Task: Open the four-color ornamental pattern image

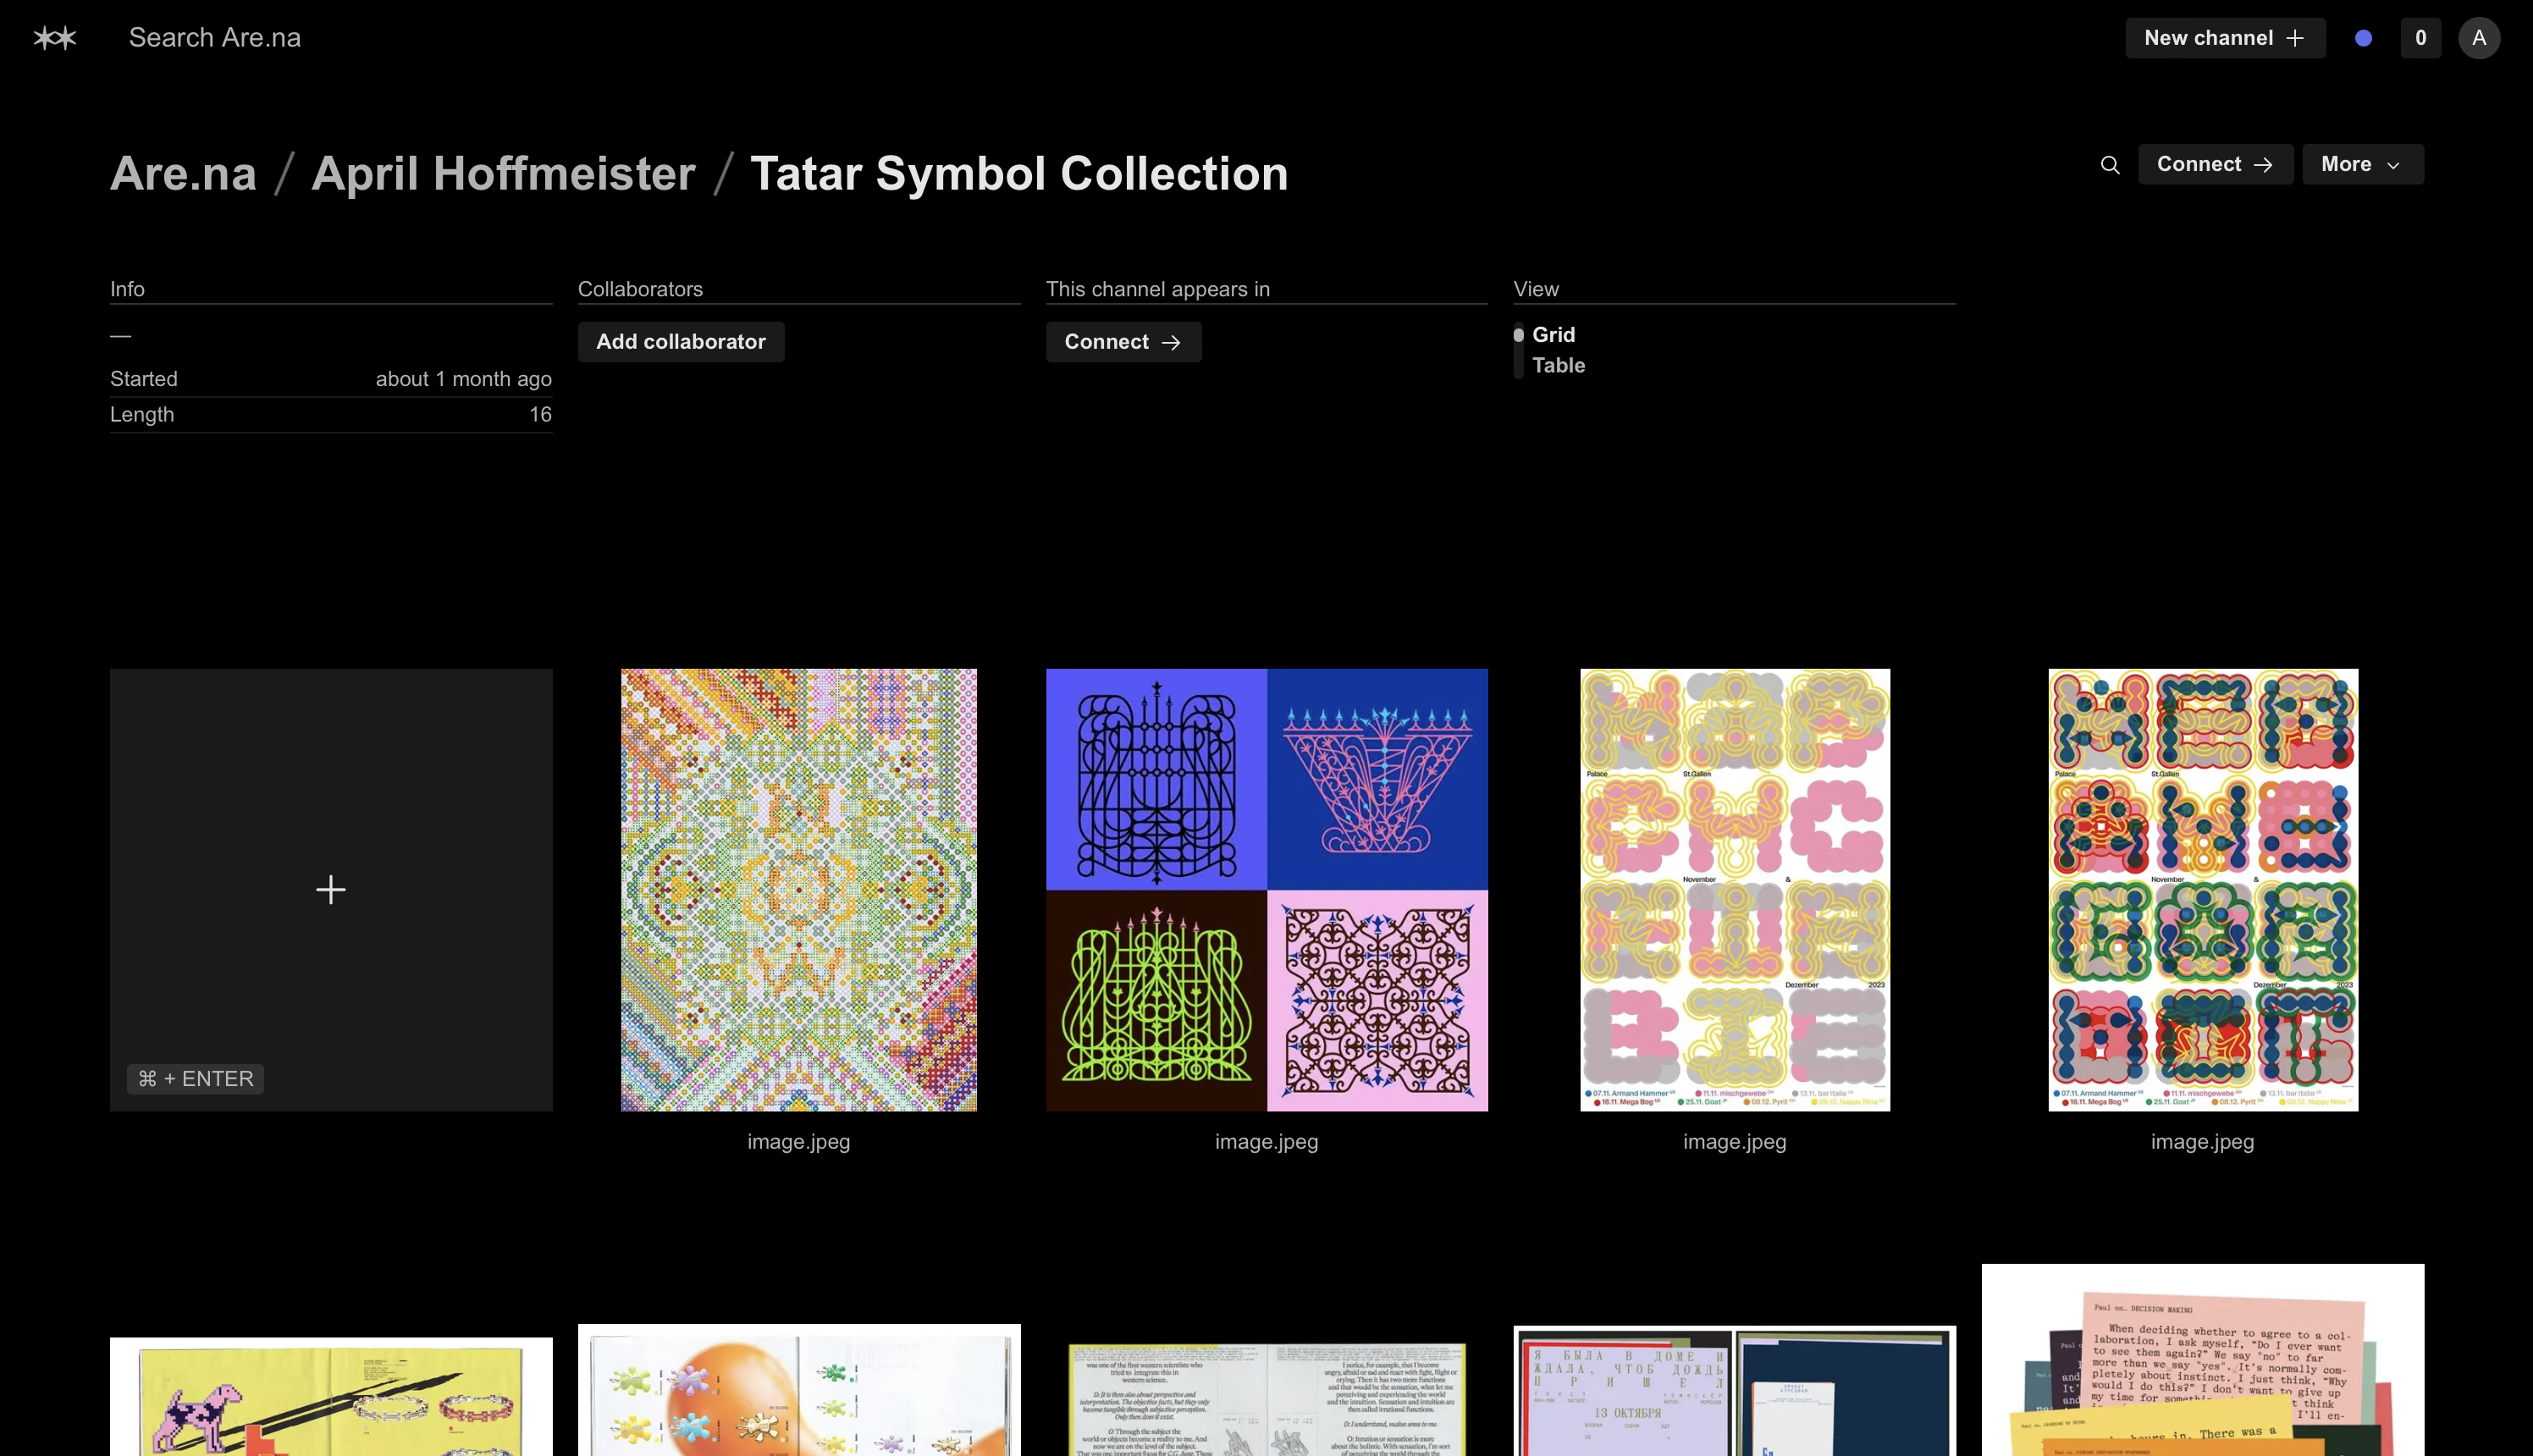Action: 1266,889
